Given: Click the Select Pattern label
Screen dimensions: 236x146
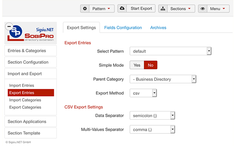Looking at the screenshot, I should [110, 51].
